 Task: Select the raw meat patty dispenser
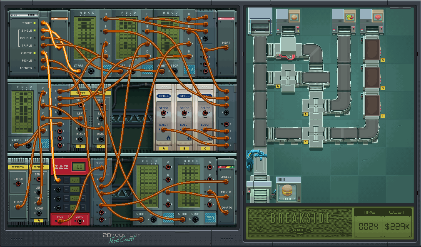378,18
